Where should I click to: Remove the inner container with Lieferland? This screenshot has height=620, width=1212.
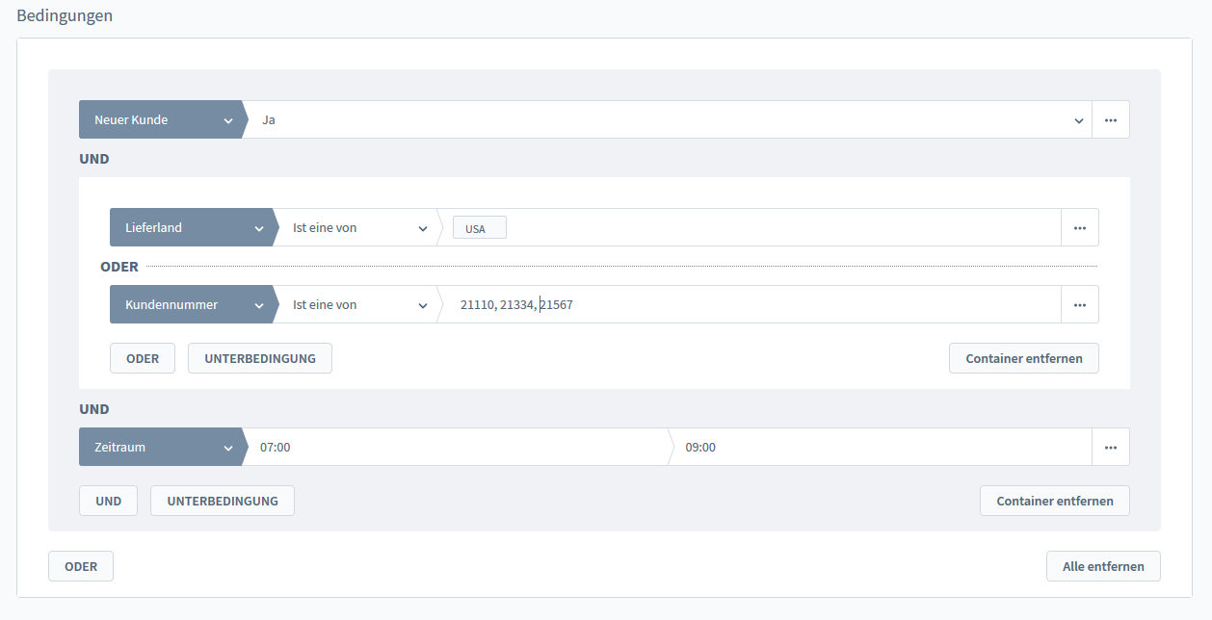click(x=1023, y=358)
